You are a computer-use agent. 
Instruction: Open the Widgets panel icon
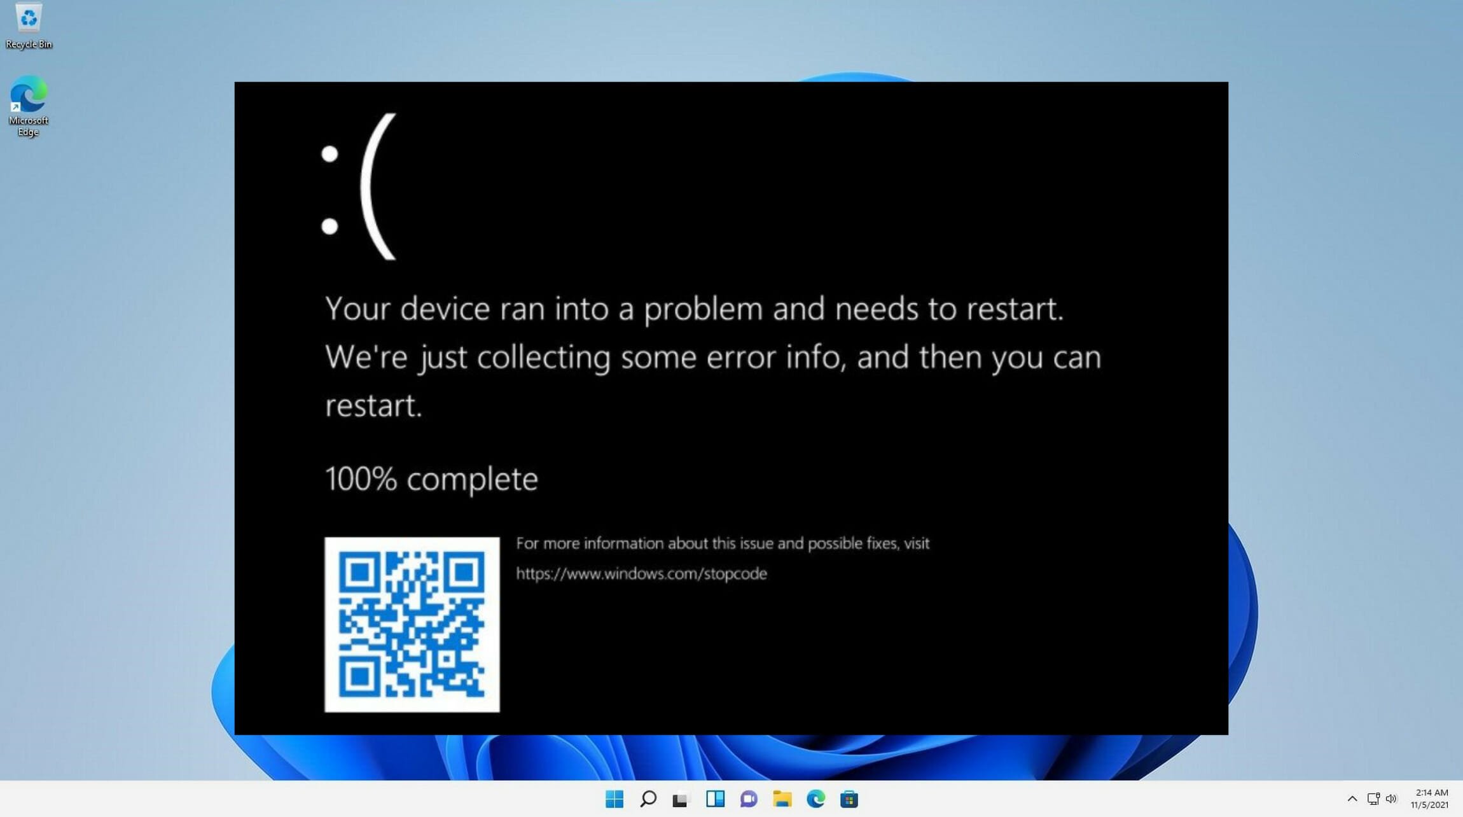click(x=715, y=799)
